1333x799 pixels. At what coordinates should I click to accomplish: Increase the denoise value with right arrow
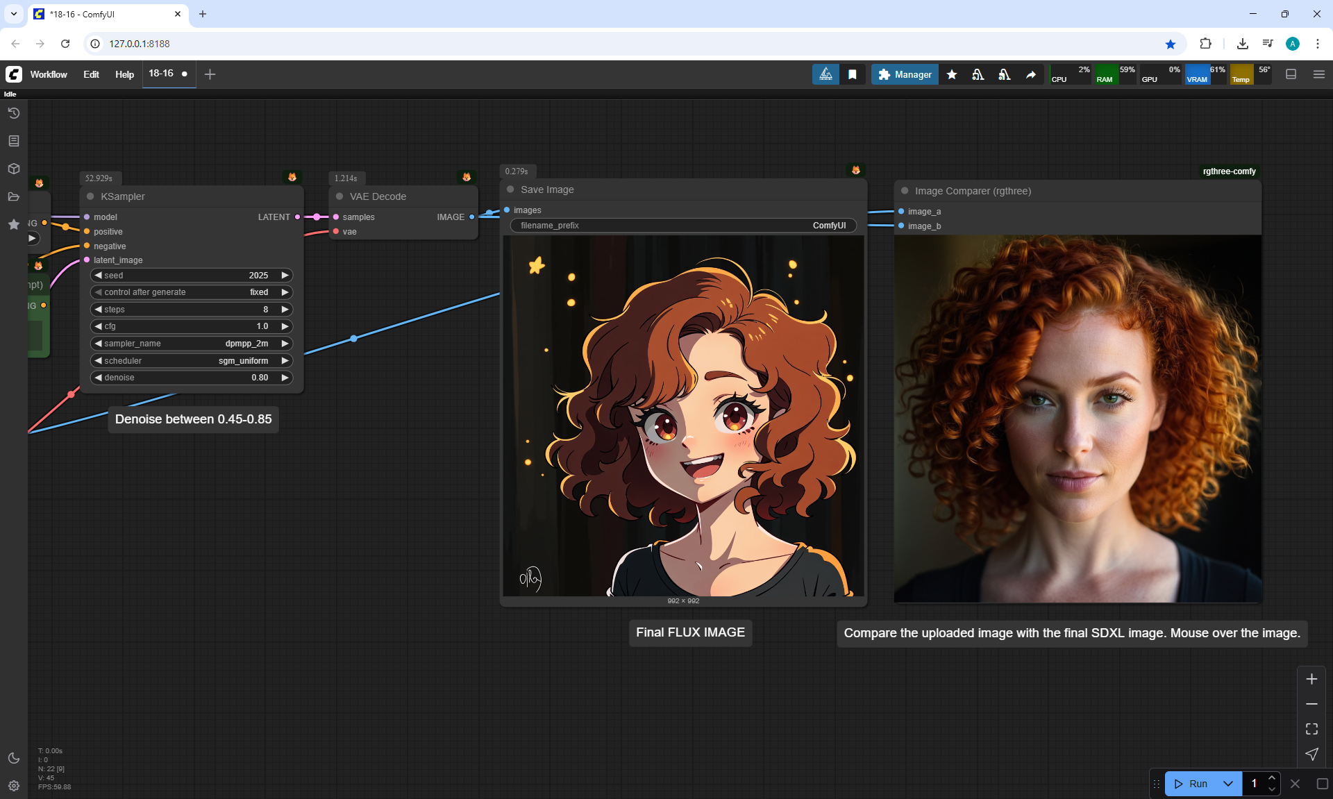click(x=285, y=378)
